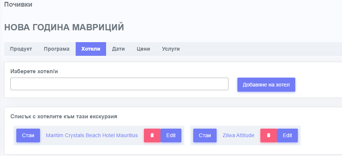
Task: Click trash icon next to Zilwa Attitude
Action: pyautogui.click(x=269, y=135)
